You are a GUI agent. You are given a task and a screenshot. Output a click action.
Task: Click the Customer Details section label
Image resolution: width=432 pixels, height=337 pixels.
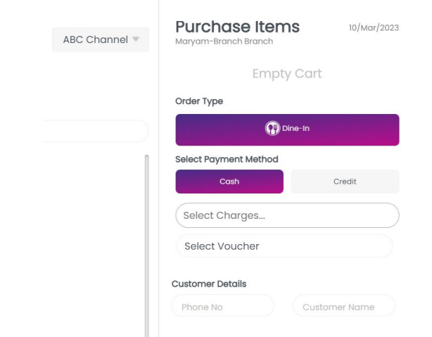pyautogui.click(x=209, y=284)
